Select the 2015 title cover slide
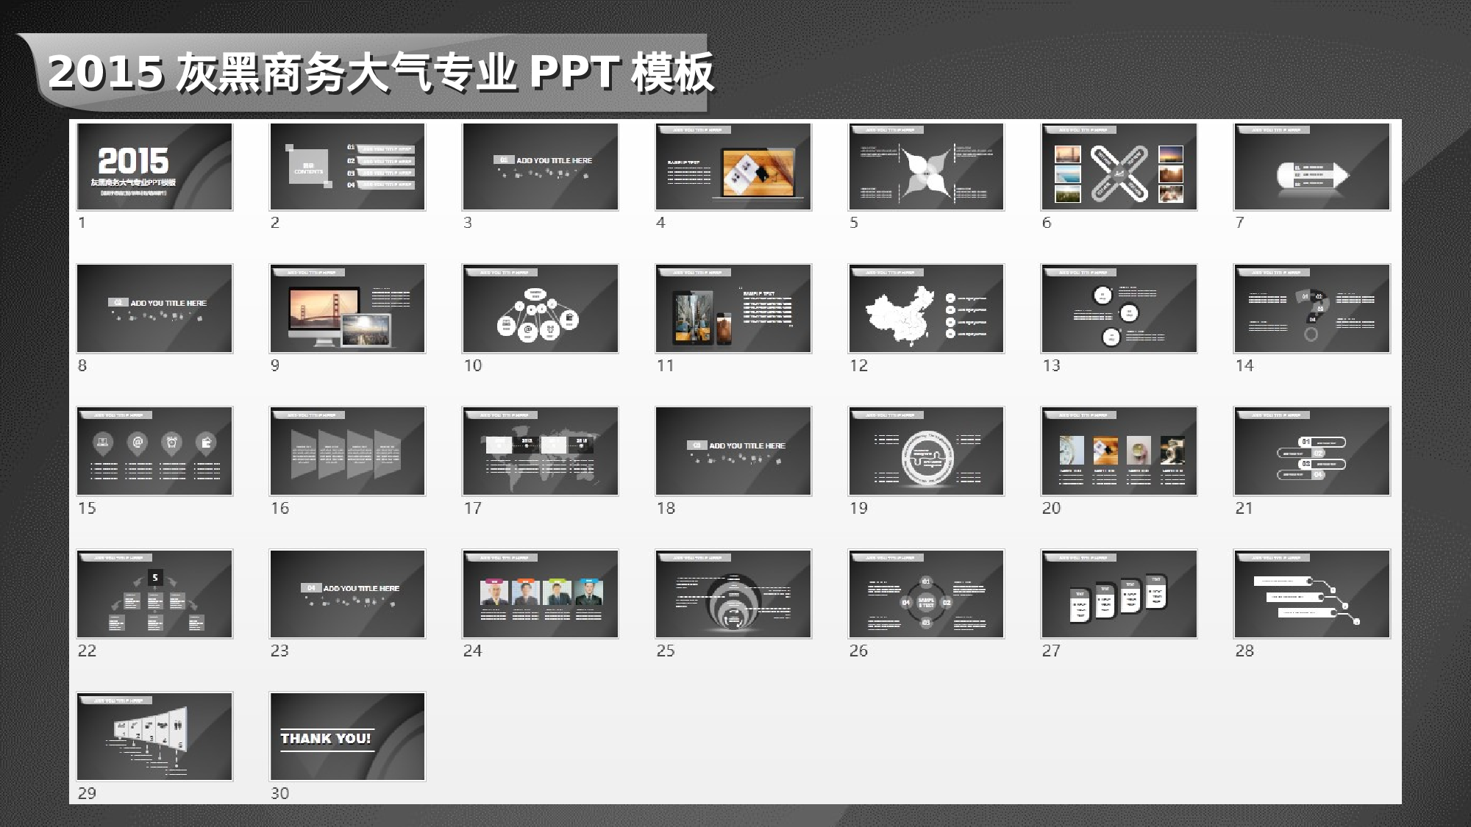Image resolution: width=1471 pixels, height=827 pixels. tap(154, 166)
